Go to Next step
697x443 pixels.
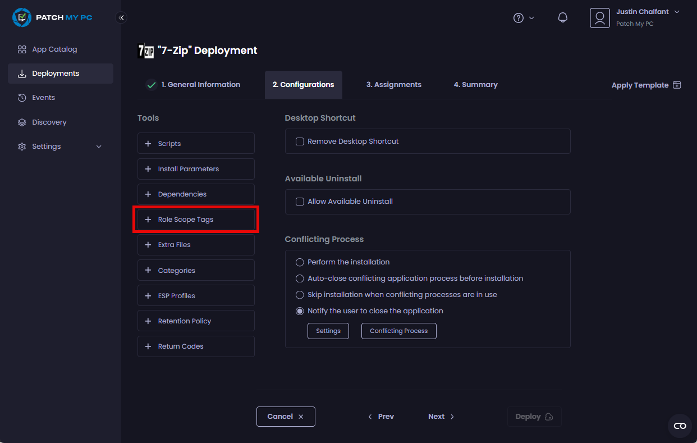tap(441, 417)
